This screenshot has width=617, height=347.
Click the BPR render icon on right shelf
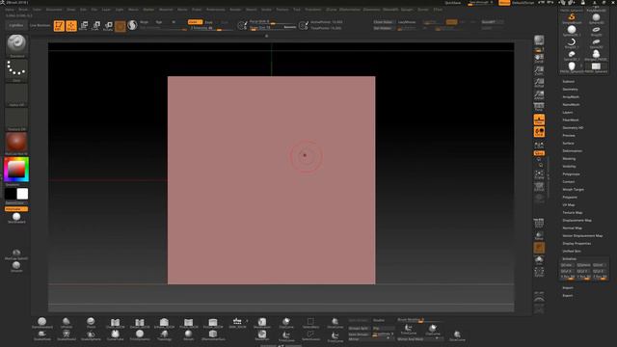[539, 40]
